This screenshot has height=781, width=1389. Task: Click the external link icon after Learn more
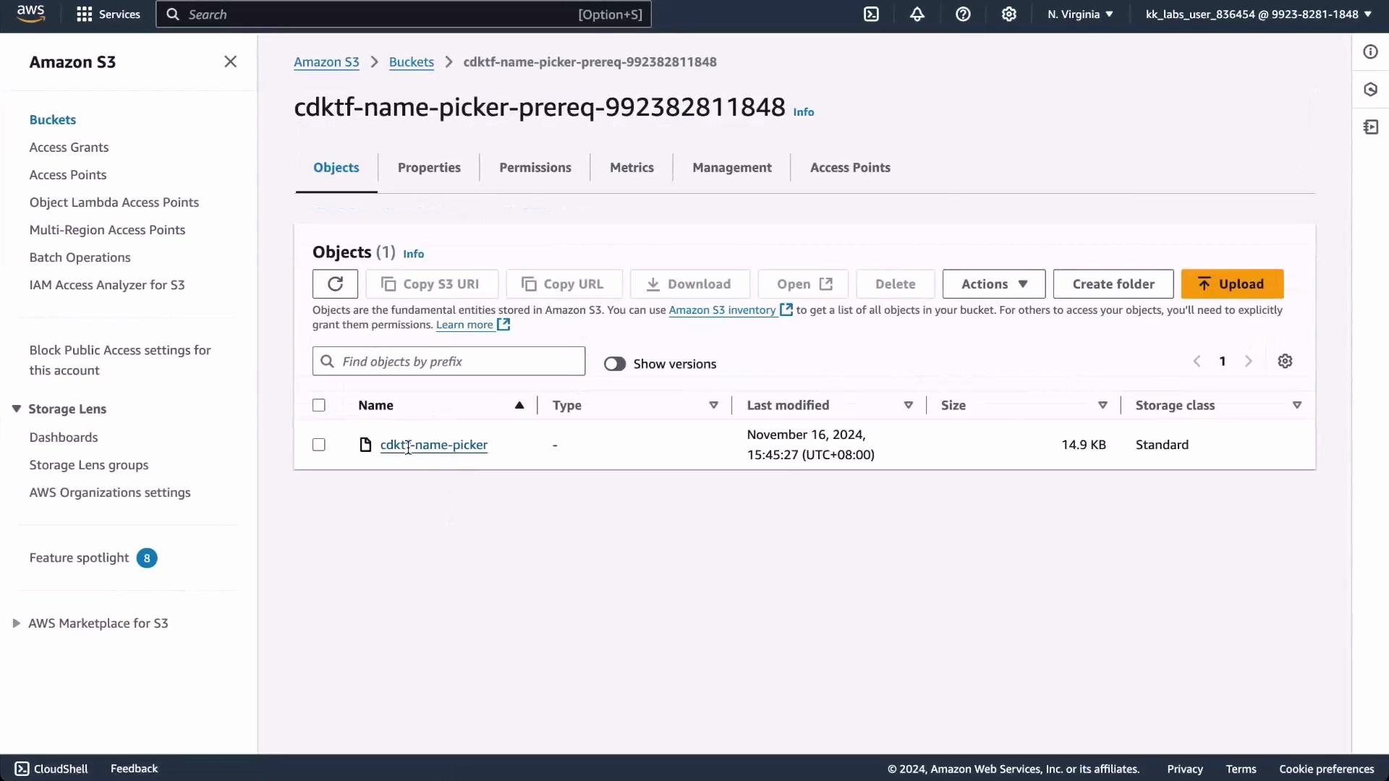[504, 325]
